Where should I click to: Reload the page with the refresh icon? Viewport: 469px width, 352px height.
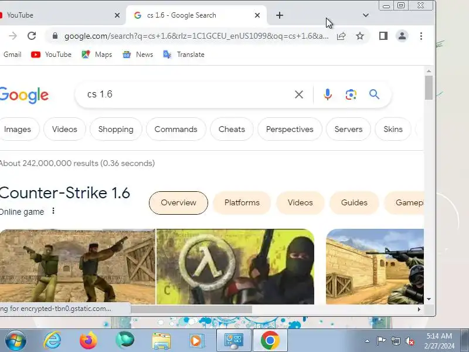pos(32,36)
